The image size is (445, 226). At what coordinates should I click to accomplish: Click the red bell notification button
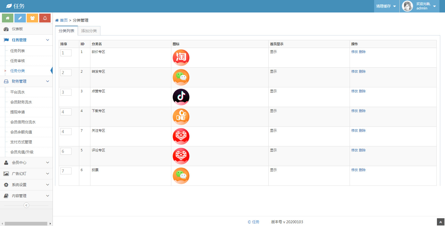click(45, 18)
